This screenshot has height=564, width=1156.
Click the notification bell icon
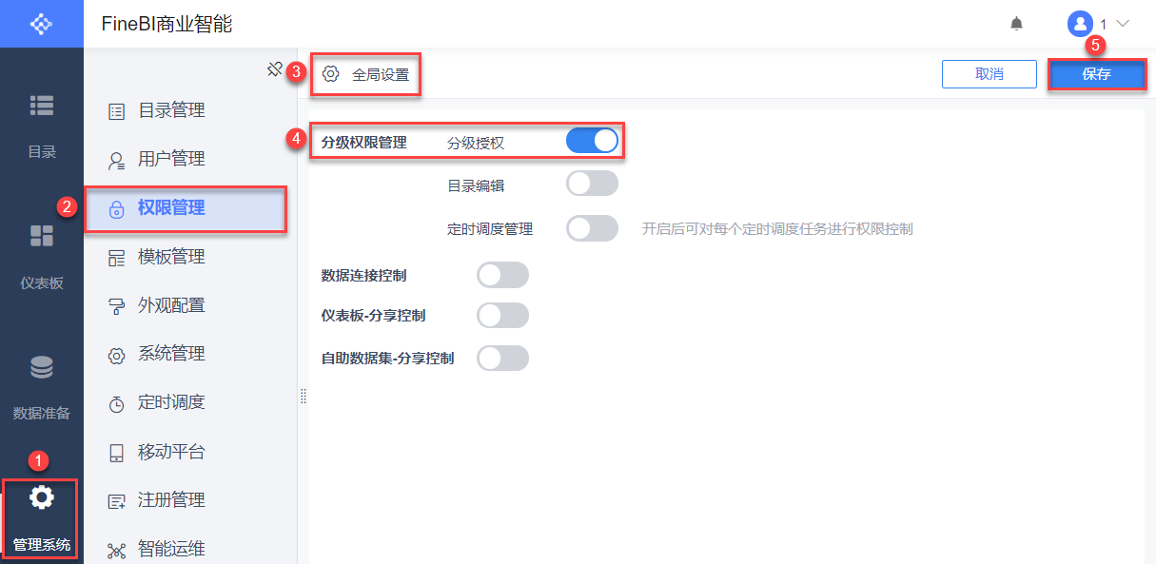tap(1016, 24)
